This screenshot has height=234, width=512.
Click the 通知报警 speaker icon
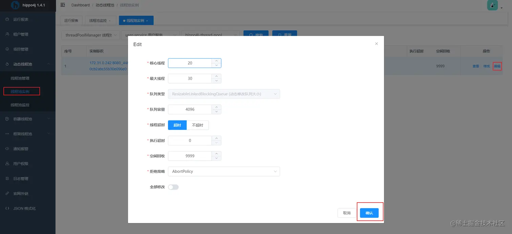[7, 149]
